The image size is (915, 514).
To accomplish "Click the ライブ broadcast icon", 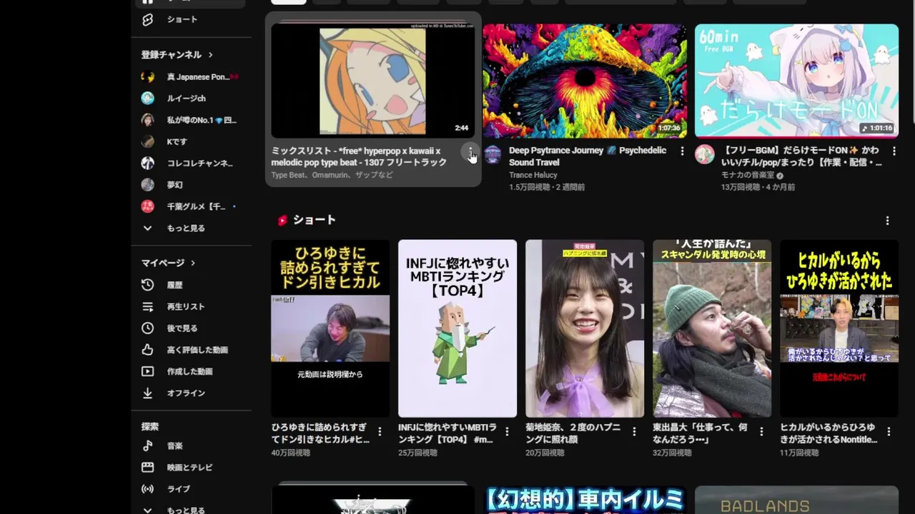I will [147, 489].
